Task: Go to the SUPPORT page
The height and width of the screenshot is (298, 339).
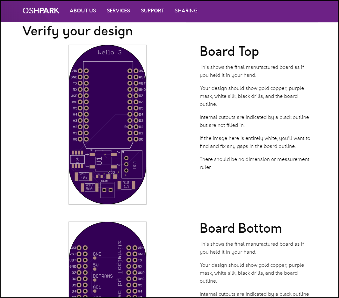Action: coord(152,11)
